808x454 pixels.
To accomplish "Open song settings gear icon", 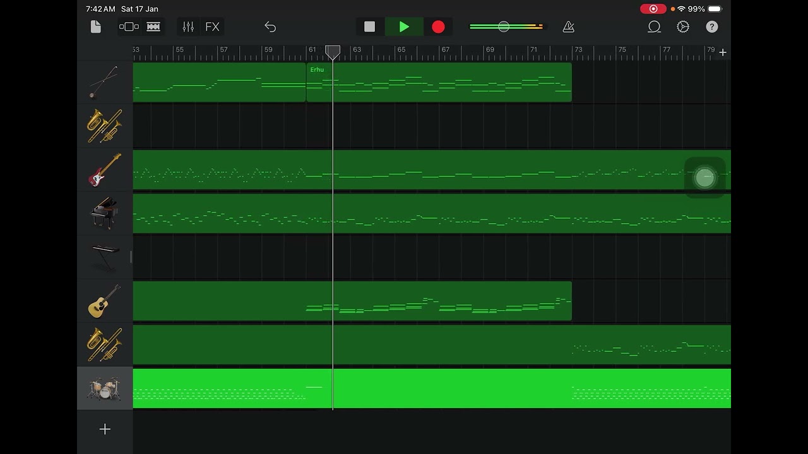I will [683, 26].
